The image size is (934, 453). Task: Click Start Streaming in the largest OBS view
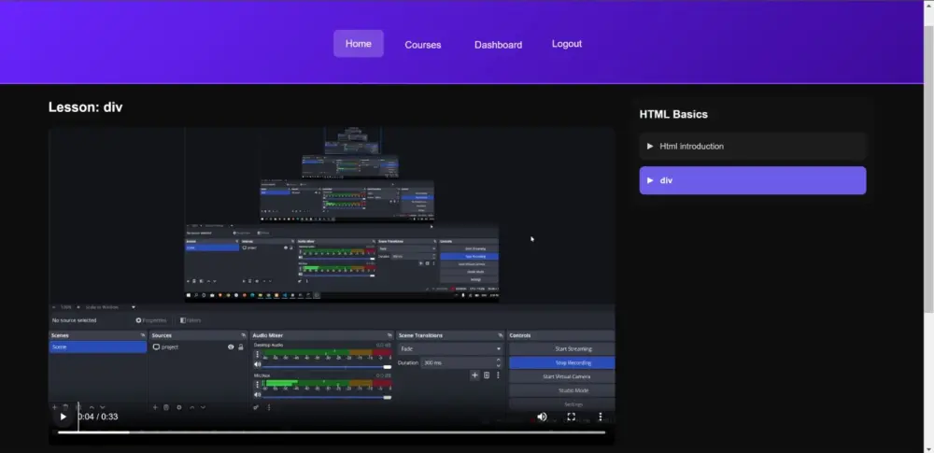click(561, 349)
